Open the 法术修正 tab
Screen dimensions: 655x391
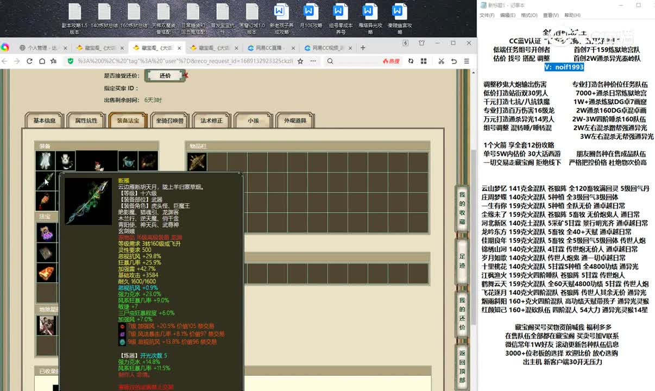(x=211, y=121)
